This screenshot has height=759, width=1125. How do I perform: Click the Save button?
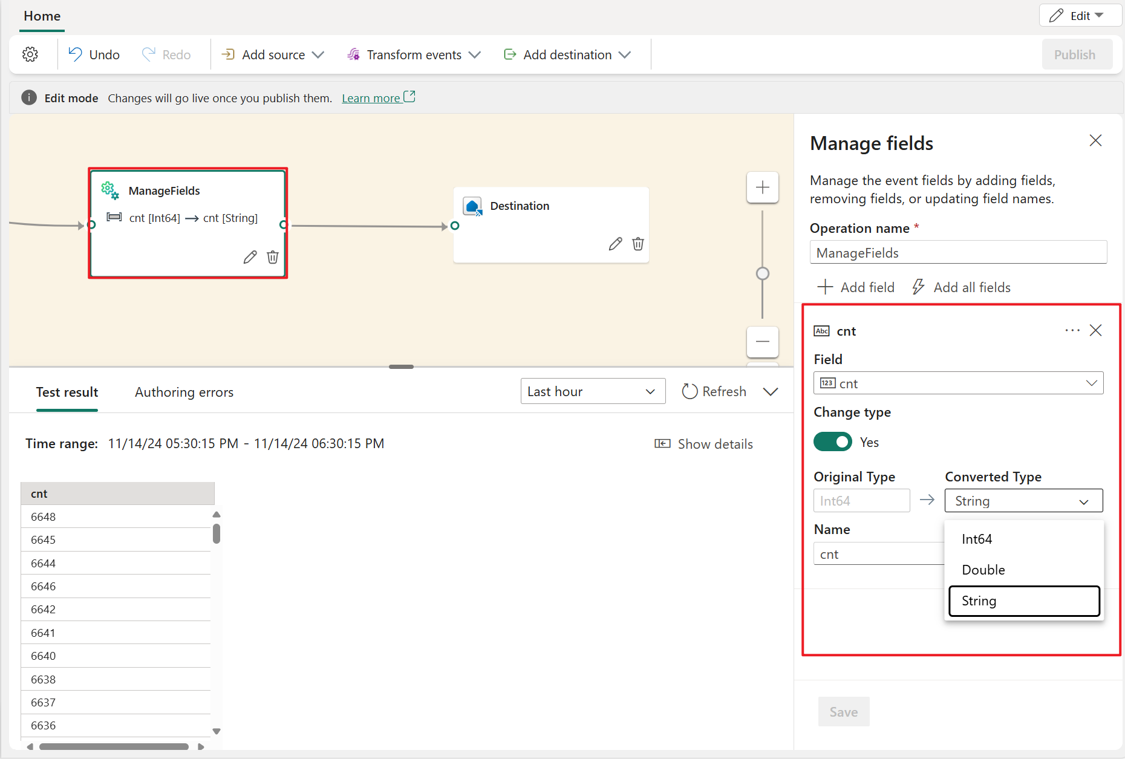(x=844, y=712)
